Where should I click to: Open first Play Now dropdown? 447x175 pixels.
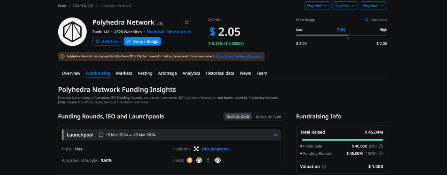click(317, 6)
